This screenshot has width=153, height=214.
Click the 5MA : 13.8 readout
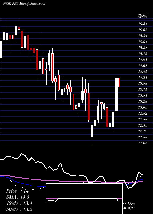tap(18, 197)
